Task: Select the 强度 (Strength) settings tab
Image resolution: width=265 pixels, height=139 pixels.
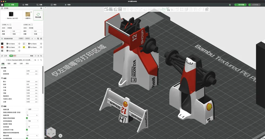Action: click(x=9, y=64)
